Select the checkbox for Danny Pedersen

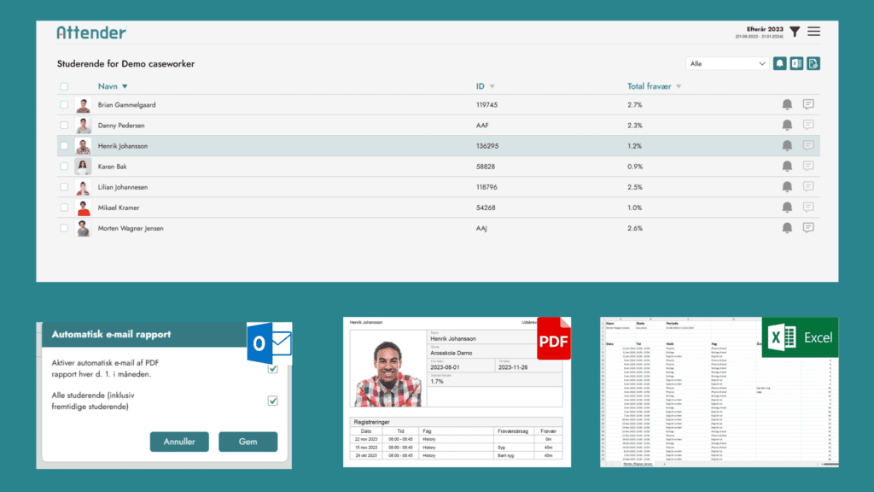click(64, 126)
